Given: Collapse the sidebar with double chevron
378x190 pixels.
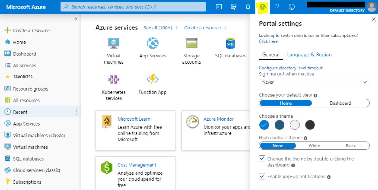Looking at the screenshot, I should (x=76, y=19).
